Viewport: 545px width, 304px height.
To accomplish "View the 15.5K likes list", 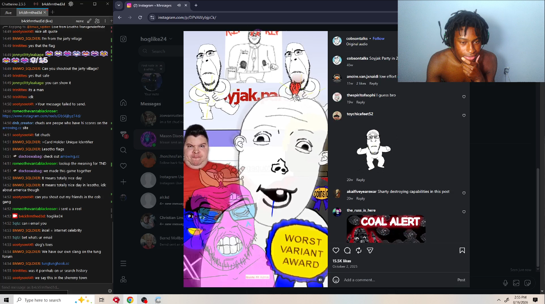I will (x=342, y=261).
